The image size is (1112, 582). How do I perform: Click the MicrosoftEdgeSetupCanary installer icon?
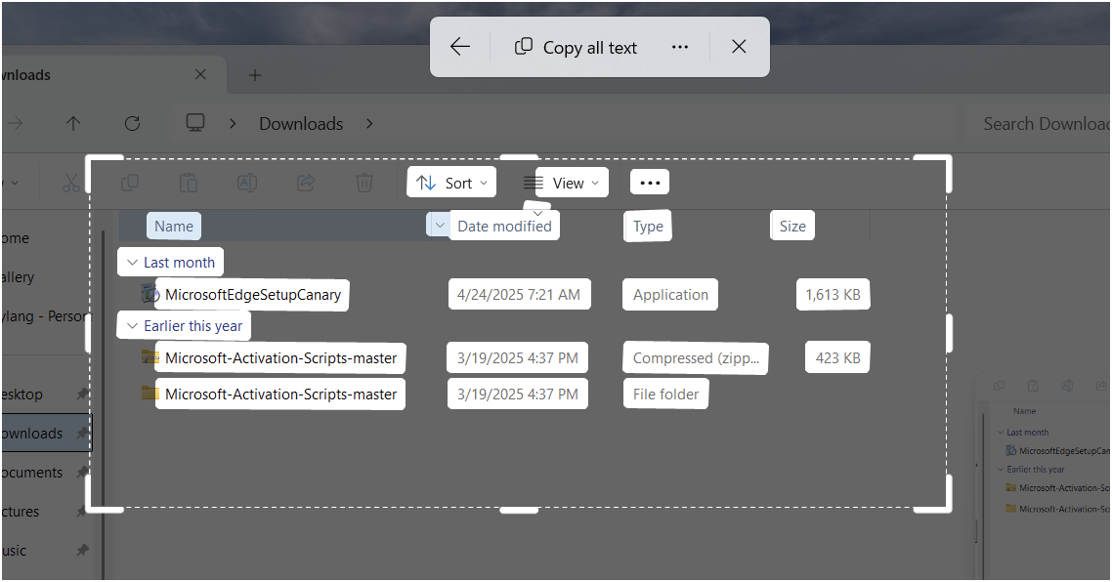(x=149, y=294)
